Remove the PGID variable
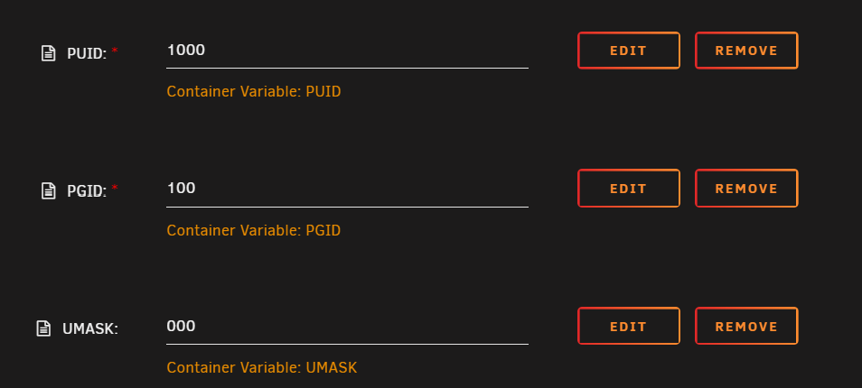This screenshot has height=388, width=862. [746, 189]
